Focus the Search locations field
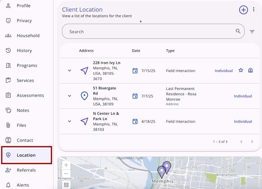Image resolution: width=262 pixels, height=189 pixels. pos(153,31)
